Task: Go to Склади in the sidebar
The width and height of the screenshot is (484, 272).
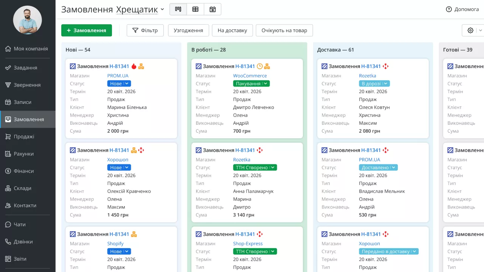Action: [22, 188]
